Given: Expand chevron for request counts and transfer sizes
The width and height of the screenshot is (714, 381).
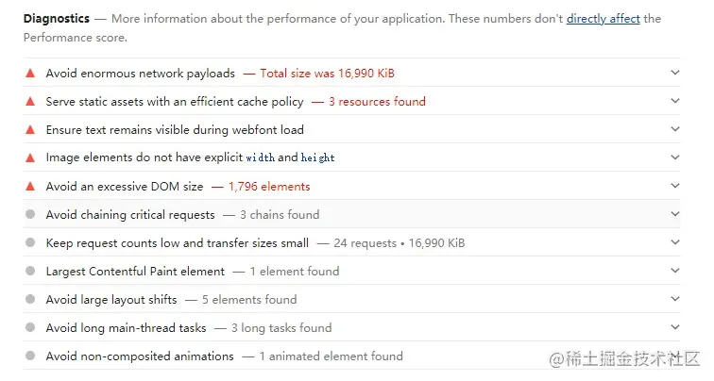Looking at the screenshot, I should (674, 243).
